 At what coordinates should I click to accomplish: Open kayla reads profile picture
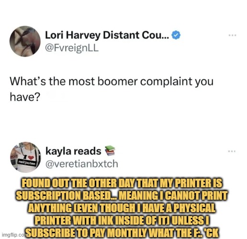25,158
